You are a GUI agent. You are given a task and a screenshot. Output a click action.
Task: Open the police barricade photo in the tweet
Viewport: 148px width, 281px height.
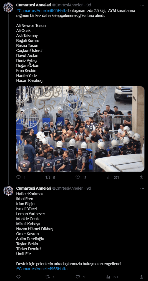pyautogui.click(x=80, y=129)
